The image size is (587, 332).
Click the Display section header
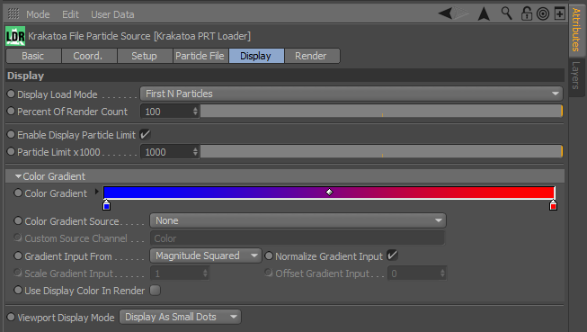(x=285, y=76)
